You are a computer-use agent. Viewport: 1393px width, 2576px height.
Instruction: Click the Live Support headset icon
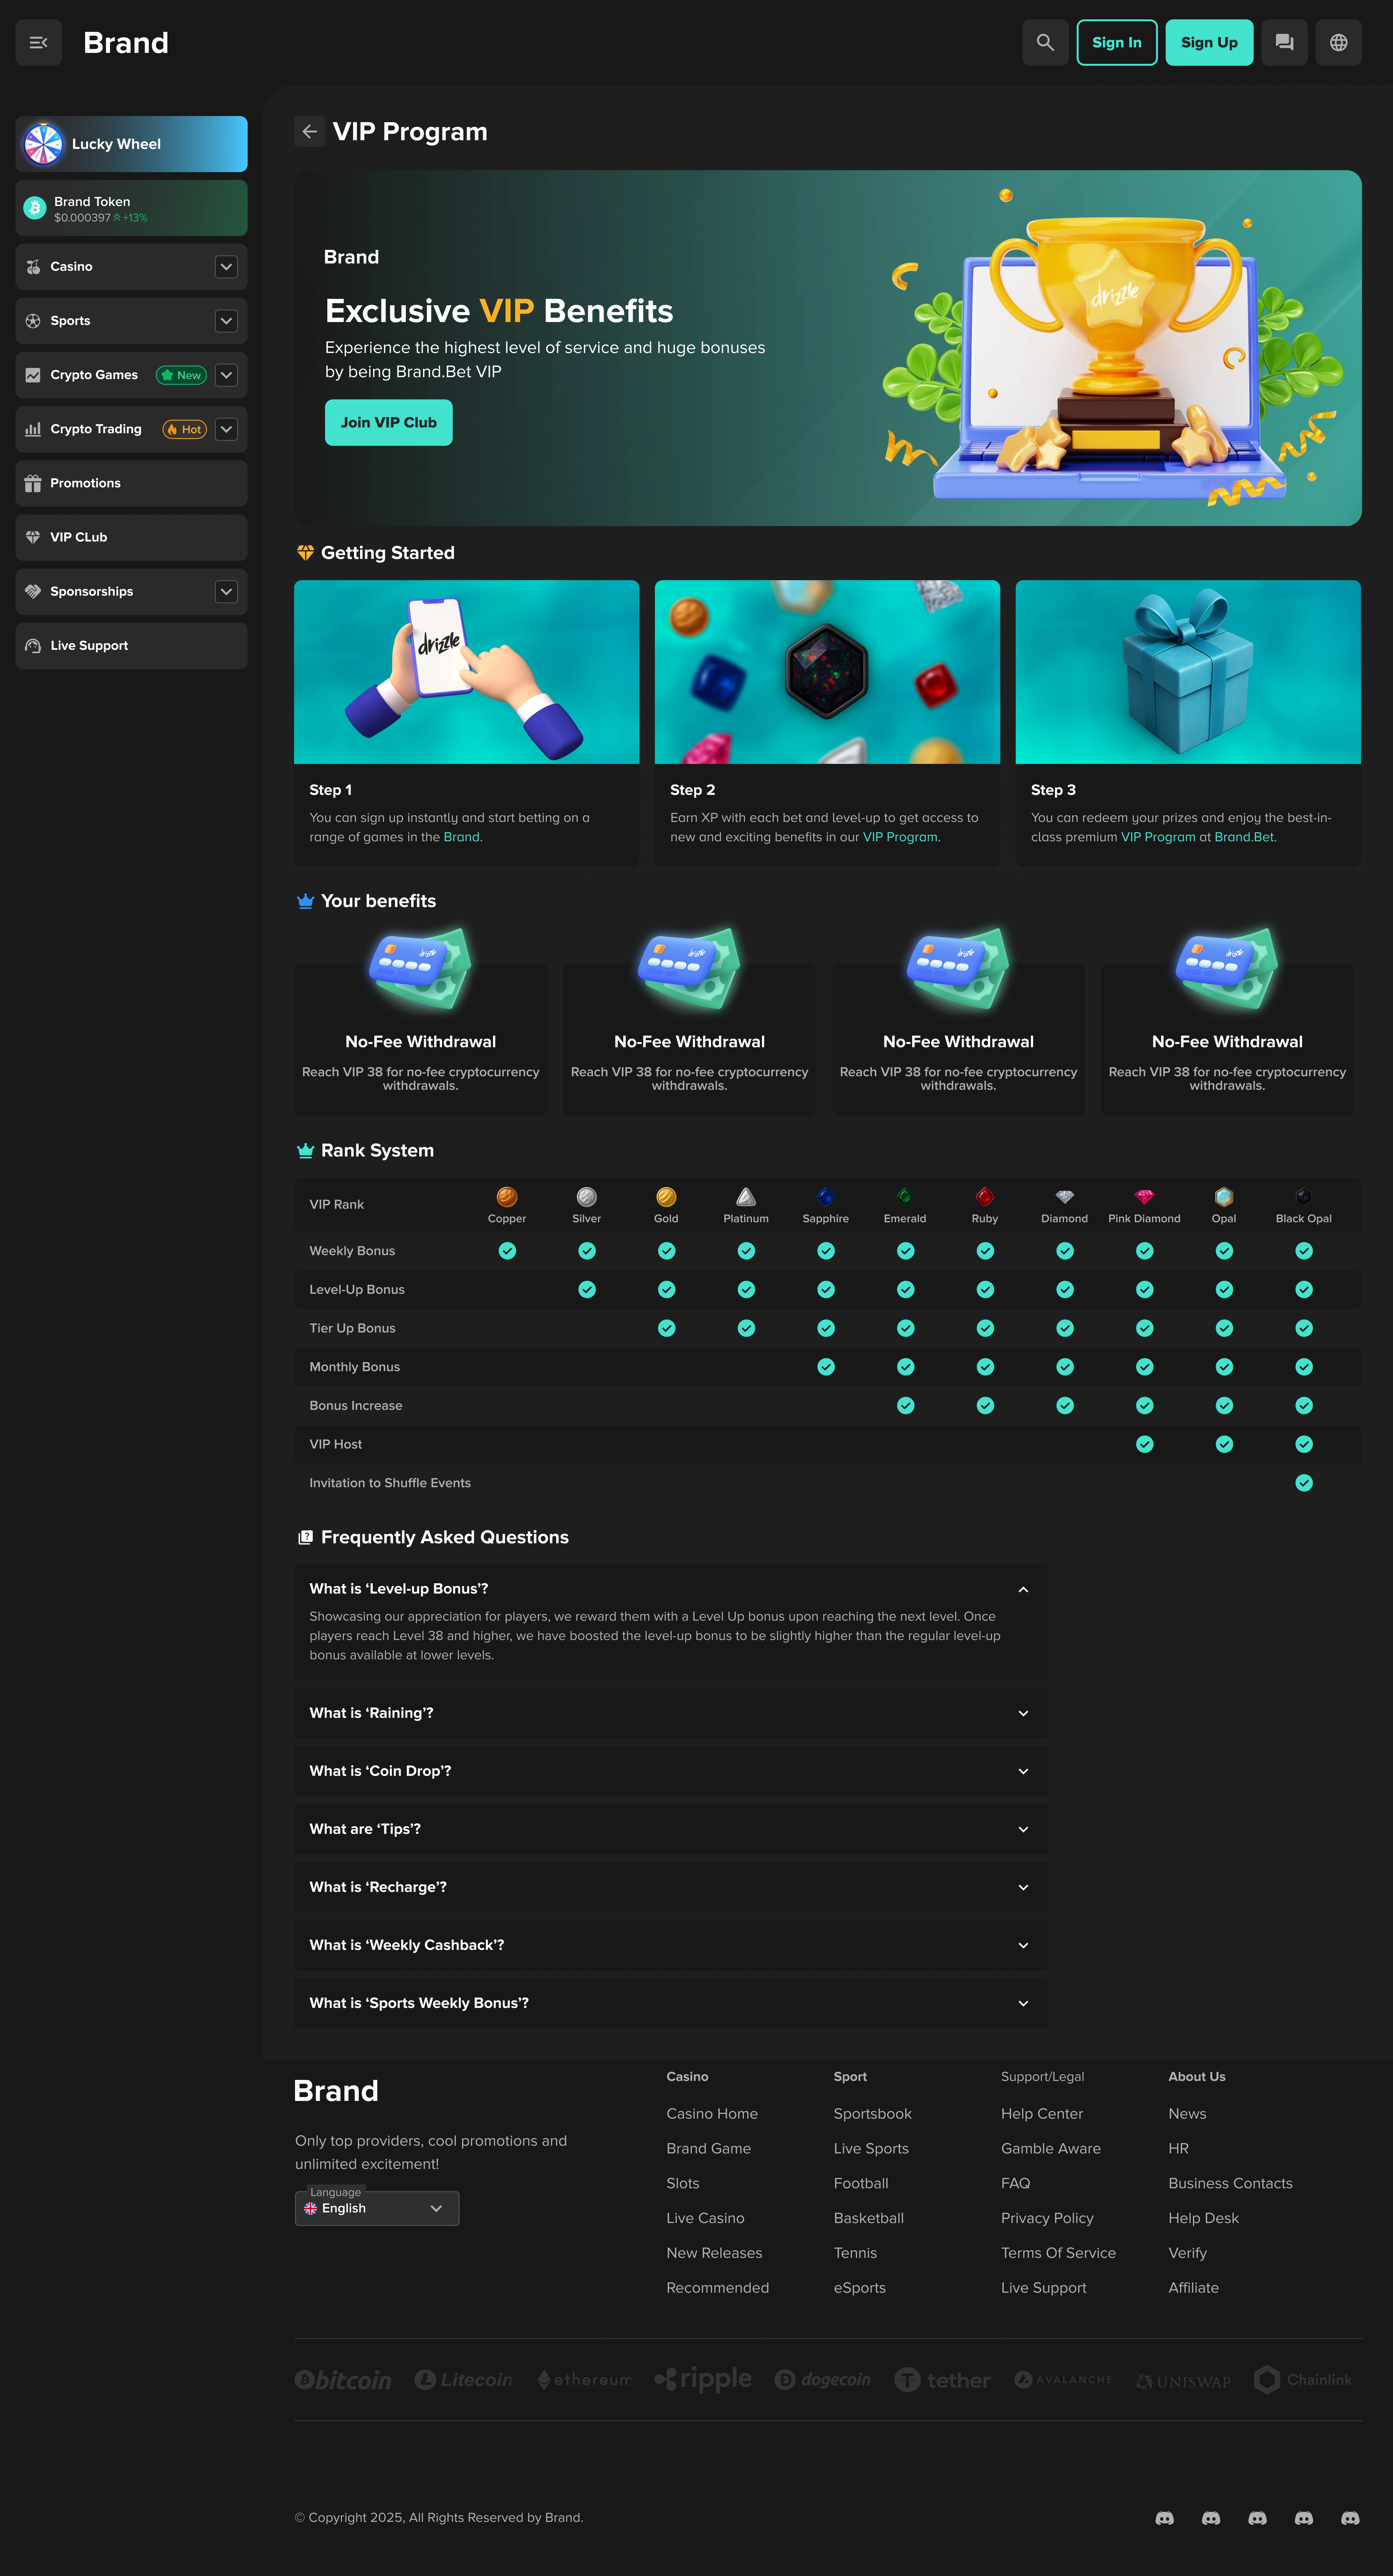click(x=33, y=646)
